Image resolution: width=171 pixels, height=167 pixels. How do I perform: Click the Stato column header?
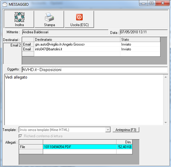click(x=140, y=40)
